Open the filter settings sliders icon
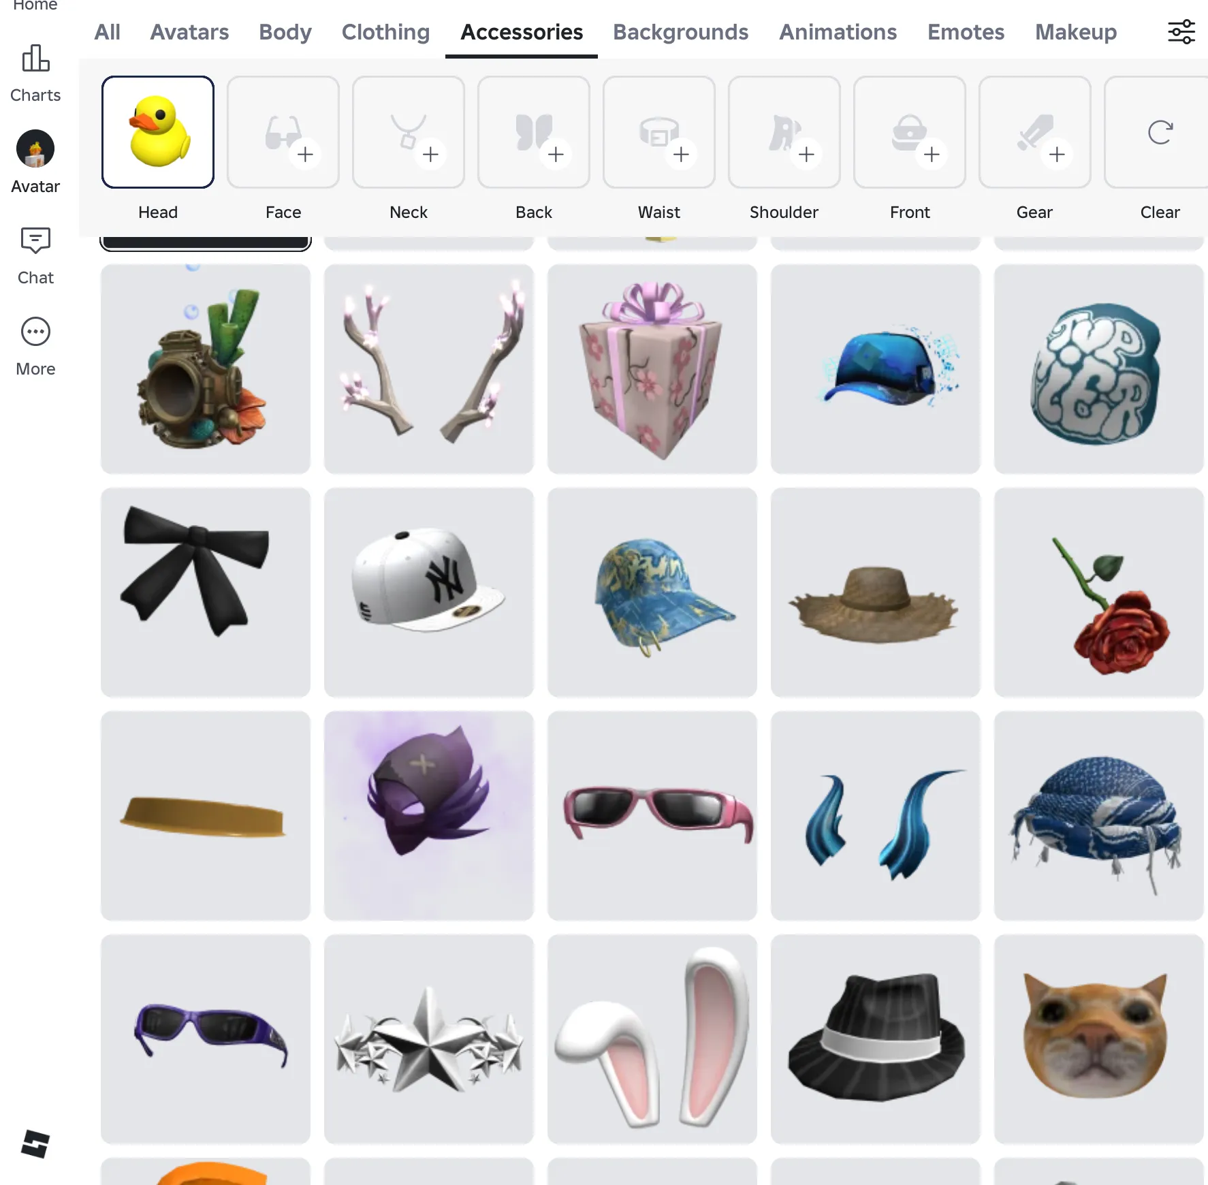Screen dimensions: 1208x1185 pyautogui.click(x=1181, y=32)
